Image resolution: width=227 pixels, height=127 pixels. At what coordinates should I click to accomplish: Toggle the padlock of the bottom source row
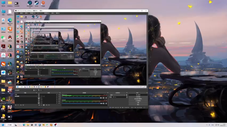[x=59, y=103]
